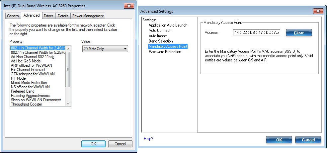Open the Value dropdown showing 20 MHz Only

[x=105, y=49]
